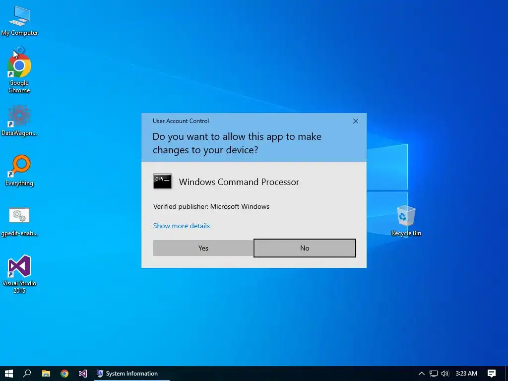Launch Chrome from the taskbar
The width and height of the screenshot is (508, 381).
tap(64, 374)
